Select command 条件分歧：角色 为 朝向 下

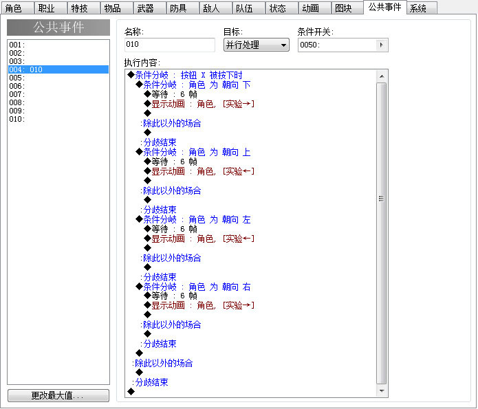193,85
